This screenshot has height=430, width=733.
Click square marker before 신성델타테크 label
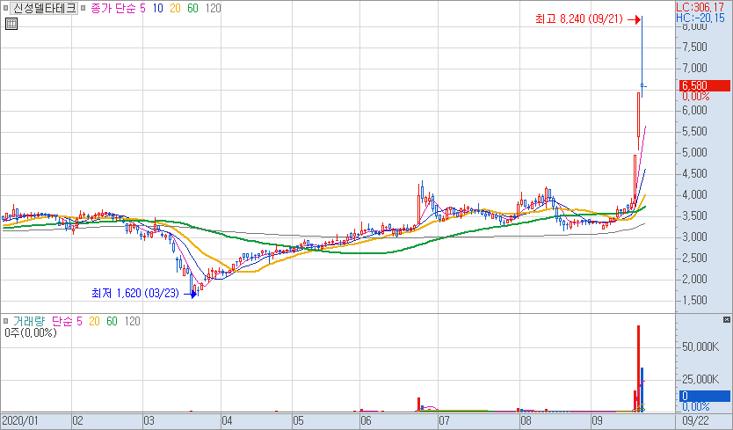coord(6,8)
